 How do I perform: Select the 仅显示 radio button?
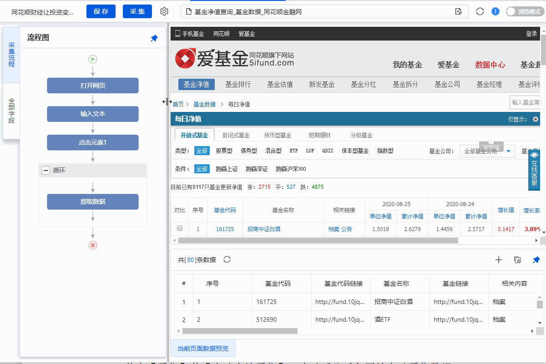(x=535, y=119)
